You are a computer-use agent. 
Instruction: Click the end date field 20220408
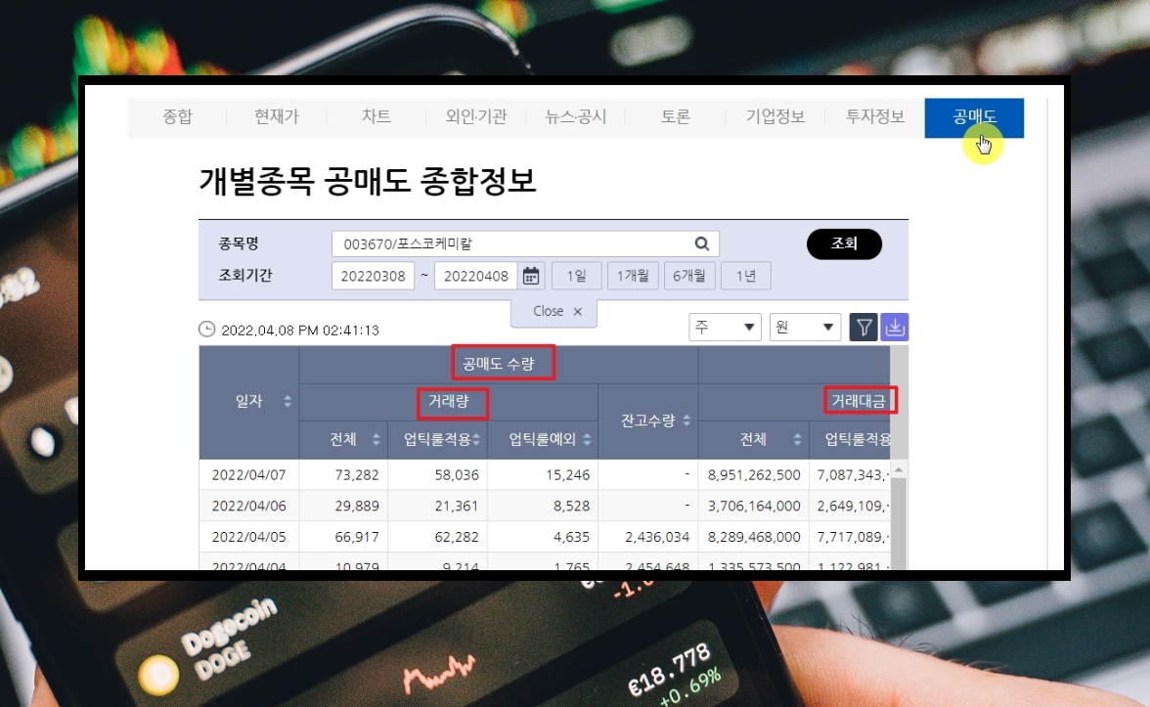click(x=476, y=276)
